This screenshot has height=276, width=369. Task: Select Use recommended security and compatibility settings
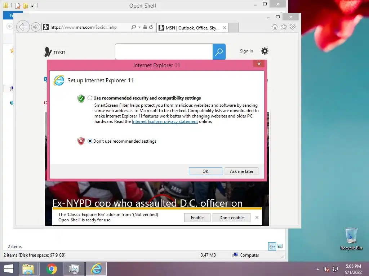tap(90, 98)
